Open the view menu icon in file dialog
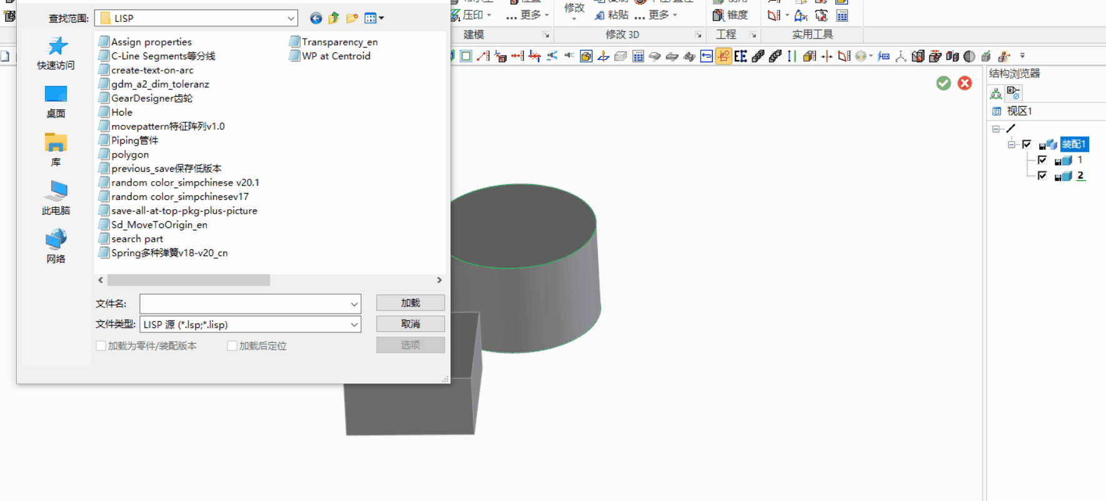The width and height of the screenshot is (1106, 501). [x=374, y=18]
